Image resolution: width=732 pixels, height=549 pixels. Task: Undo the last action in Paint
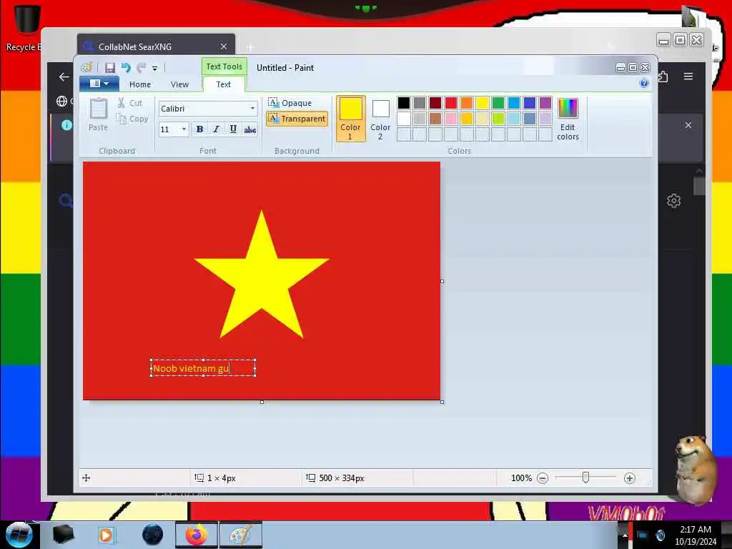click(x=126, y=68)
